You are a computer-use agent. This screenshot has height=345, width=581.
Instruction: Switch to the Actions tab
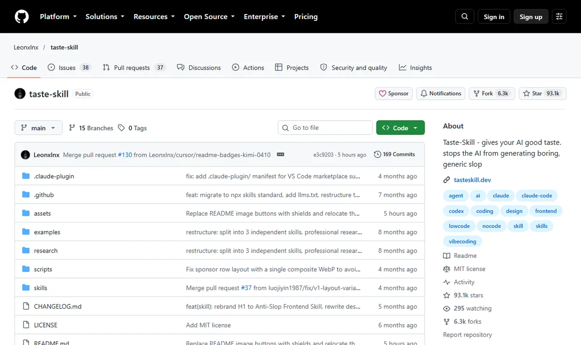click(x=248, y=68)
